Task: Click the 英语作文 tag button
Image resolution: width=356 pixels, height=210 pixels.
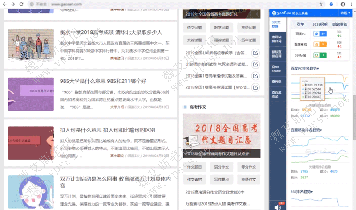Action: [249, 180]
